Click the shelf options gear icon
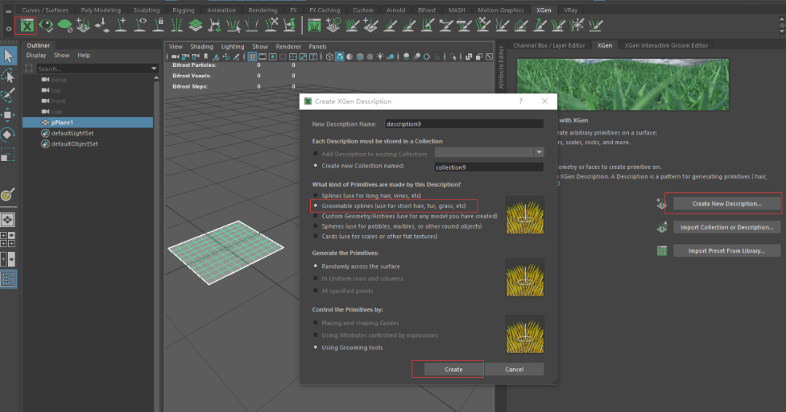Screen dimensions: 786x412 9,29
